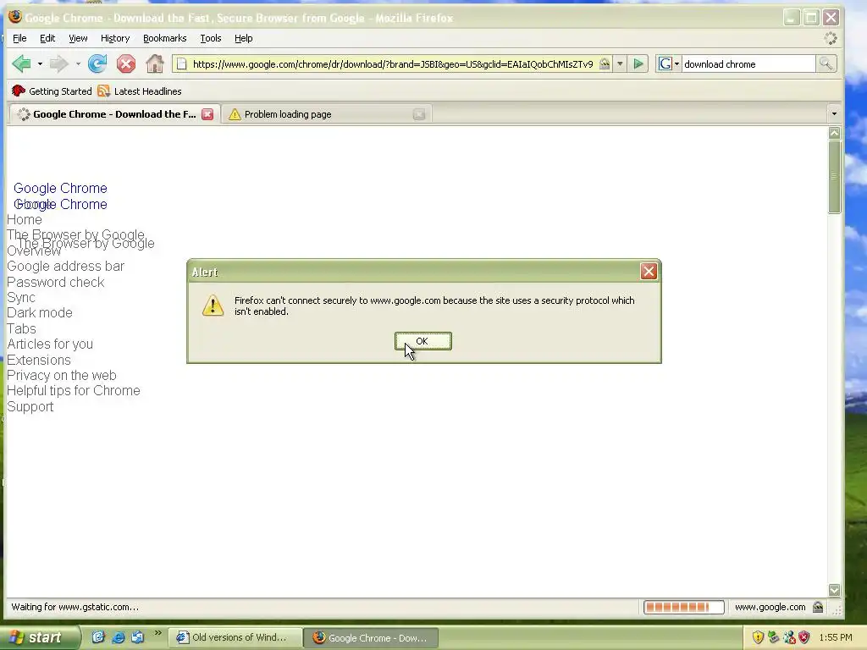Click in the URL address field
This screenshot has width=867, height=650.
point(393,64)
